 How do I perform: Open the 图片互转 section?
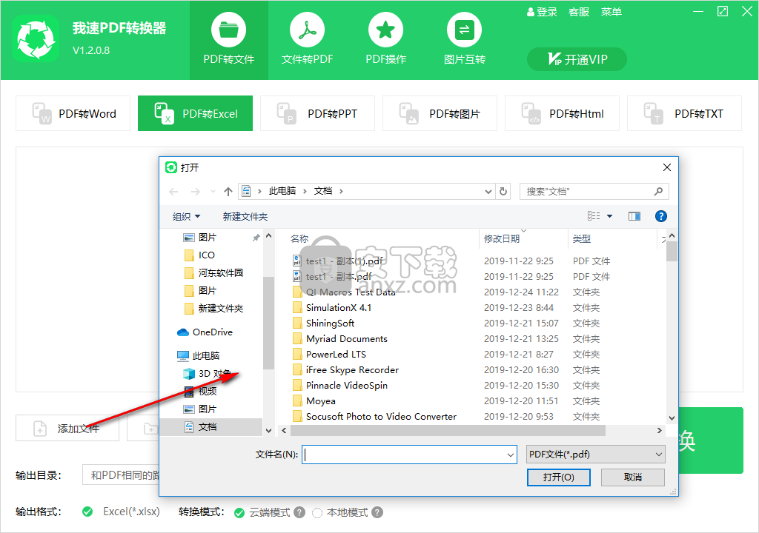pos(464,40)
